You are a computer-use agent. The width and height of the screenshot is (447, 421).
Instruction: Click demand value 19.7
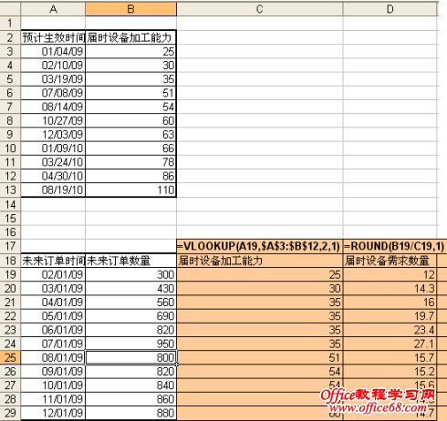390,316
